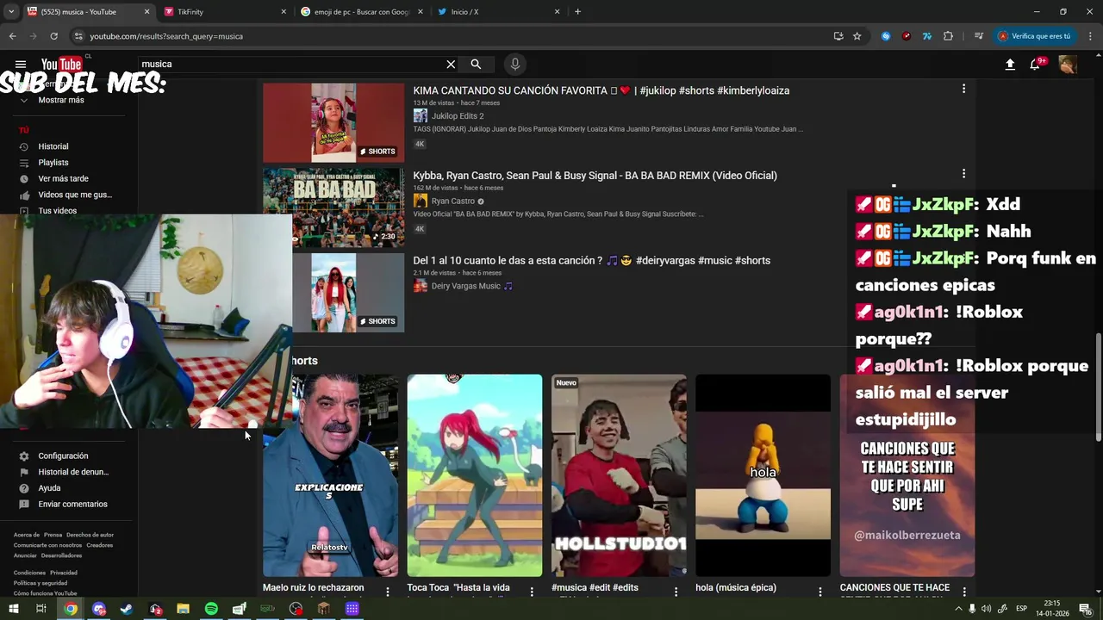Click the Verifica que eres tú button
This screenshot has width=1103, height=620.
tap(1034, 36)
